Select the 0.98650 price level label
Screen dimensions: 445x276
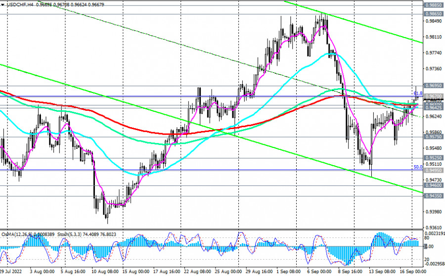click(x=434, y=14)
